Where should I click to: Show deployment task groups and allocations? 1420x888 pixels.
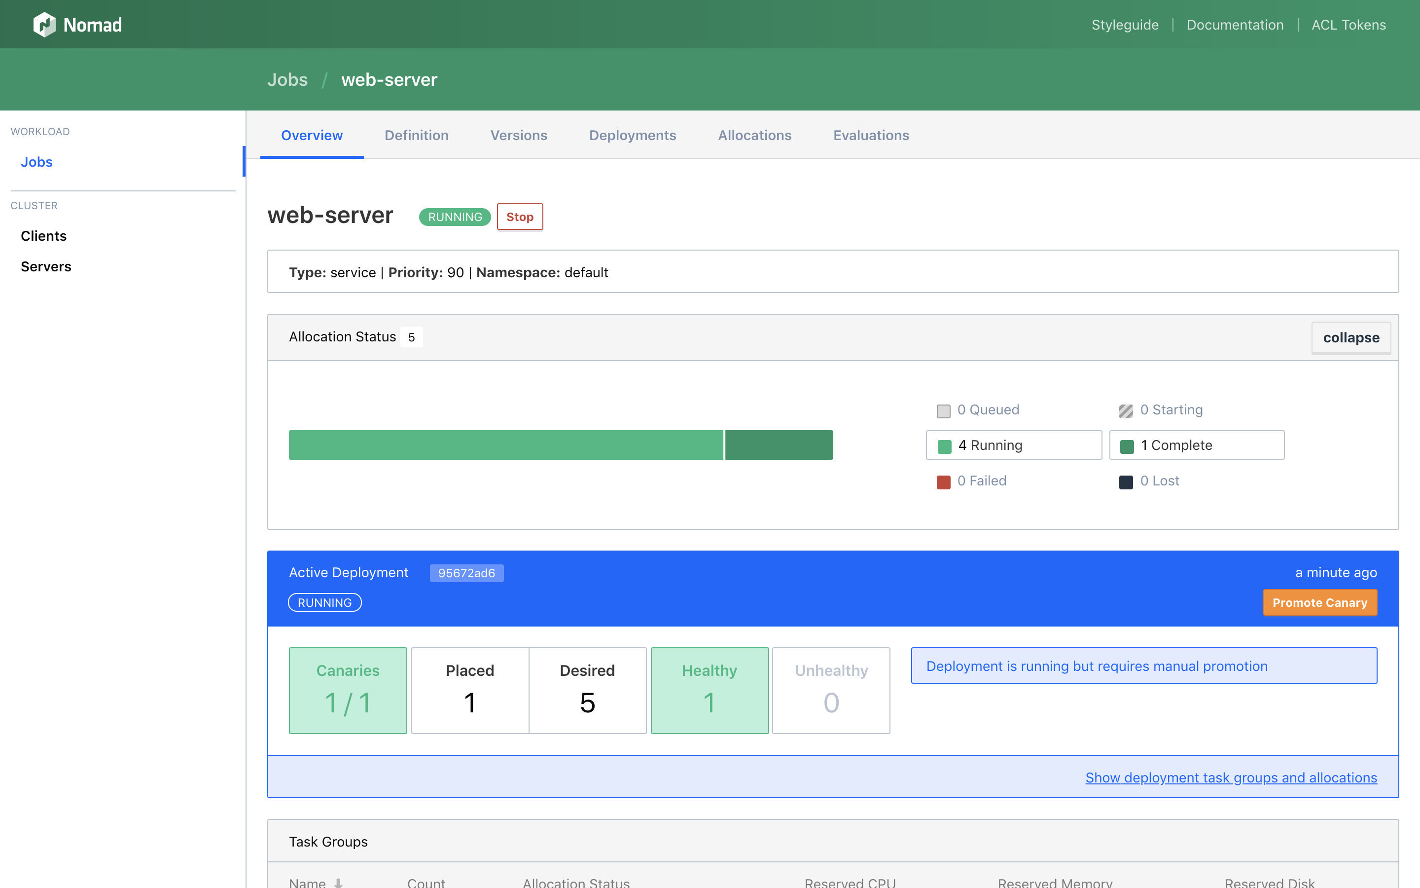tap(1231, 777)
